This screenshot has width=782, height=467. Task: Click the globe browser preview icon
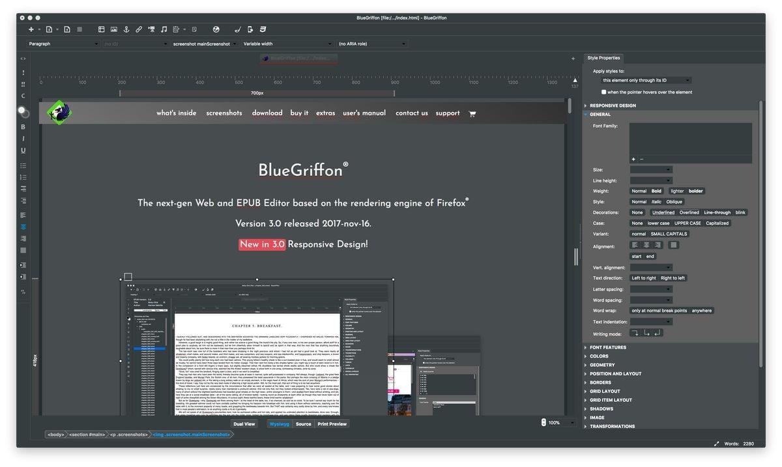(x=216, y=29)
